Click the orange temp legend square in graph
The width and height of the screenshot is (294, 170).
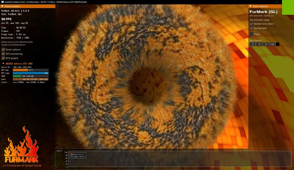click(72, 154)
